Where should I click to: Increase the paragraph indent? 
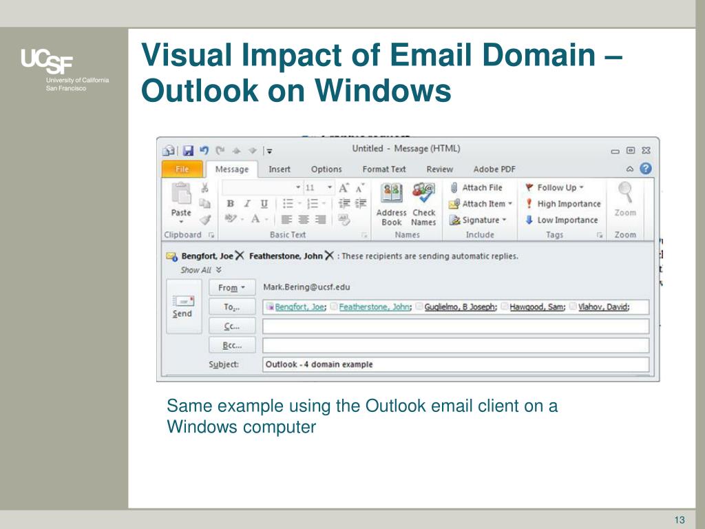(361, 204)
